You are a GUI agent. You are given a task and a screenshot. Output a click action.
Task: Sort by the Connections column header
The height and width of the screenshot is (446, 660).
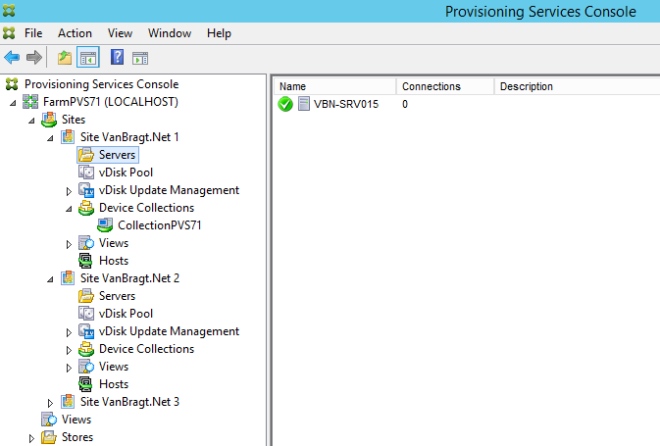tap(444, 86)
